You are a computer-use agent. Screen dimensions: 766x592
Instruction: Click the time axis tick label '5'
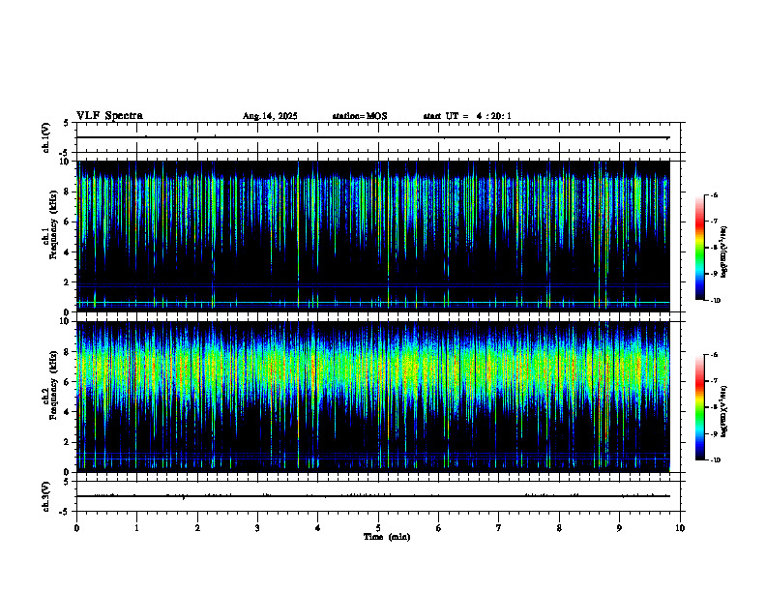click(378, 528)
